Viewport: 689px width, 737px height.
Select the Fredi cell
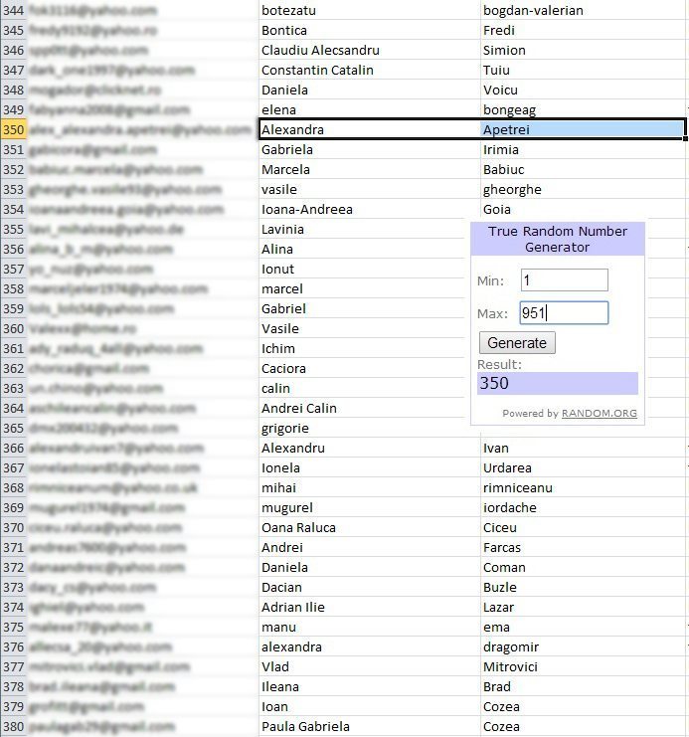pyautogui.click(x=583, y=30)
